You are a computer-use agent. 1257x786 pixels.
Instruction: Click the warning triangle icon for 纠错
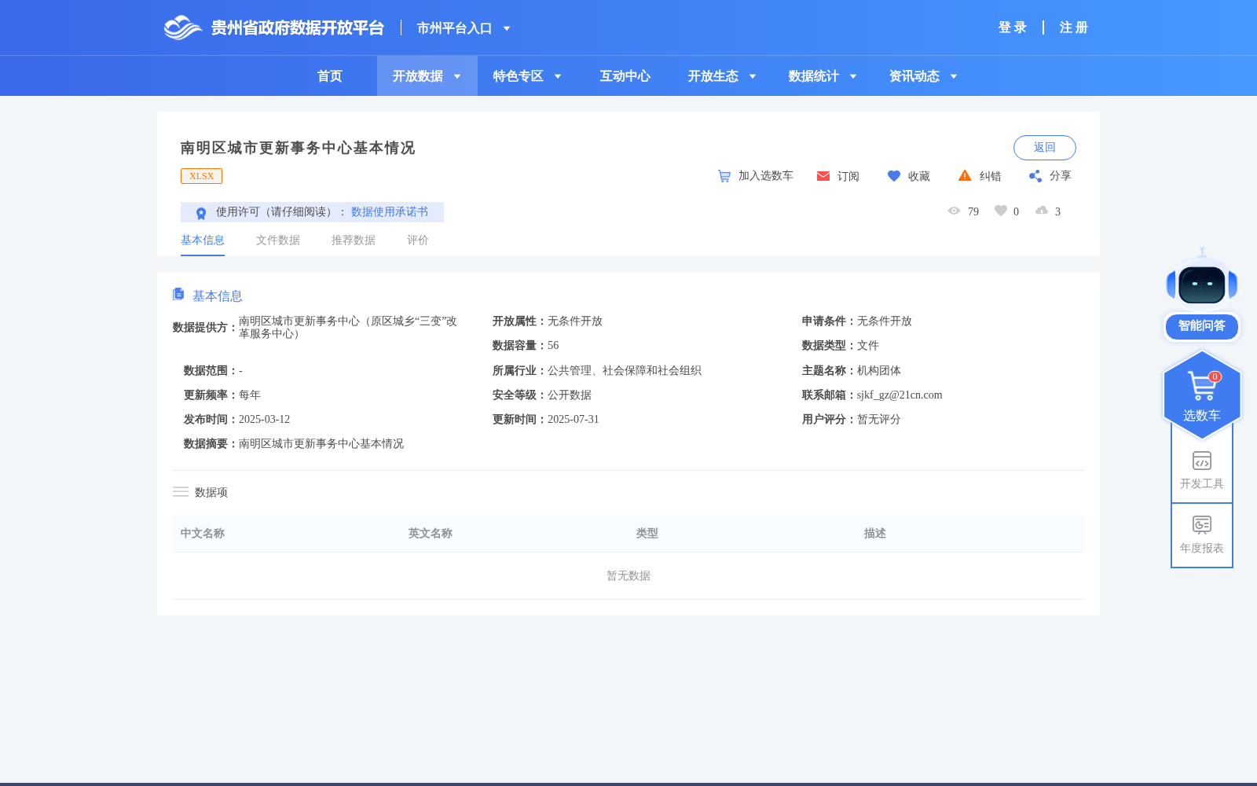965,175
